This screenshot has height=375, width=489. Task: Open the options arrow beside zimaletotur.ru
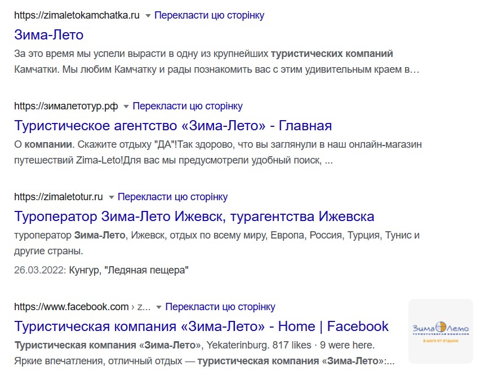(112, 197)
